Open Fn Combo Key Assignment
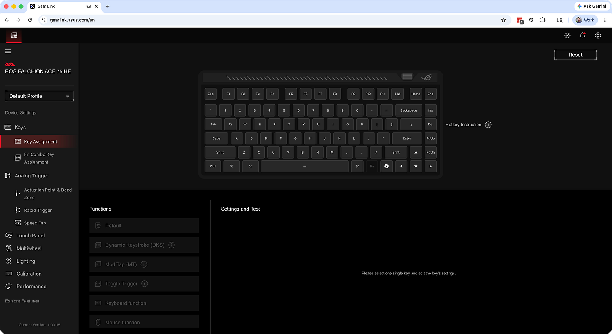Image resolution: width=612 pixels, height=334 pixels. (x=40, y=158)
